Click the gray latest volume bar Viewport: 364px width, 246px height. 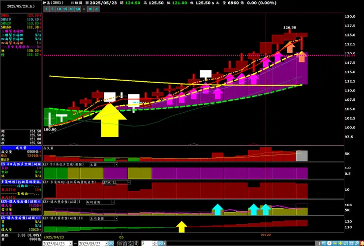point(302,156)
